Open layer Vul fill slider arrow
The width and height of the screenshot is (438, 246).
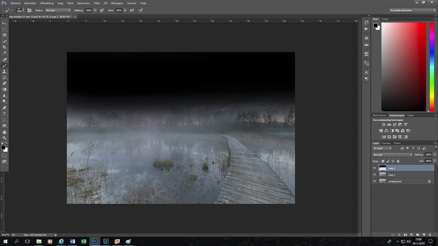click(x=434, y=161)
